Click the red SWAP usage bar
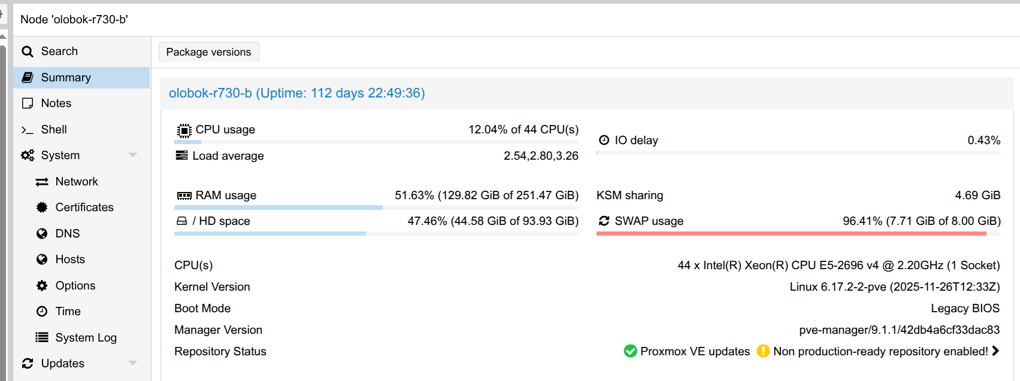The image size is (1020, 381). (x=791, y=233)
